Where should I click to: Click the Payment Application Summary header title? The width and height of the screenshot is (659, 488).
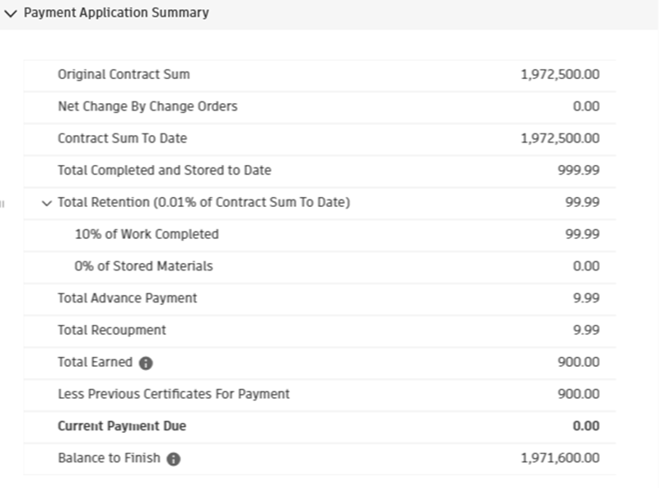tap(116, 13)
